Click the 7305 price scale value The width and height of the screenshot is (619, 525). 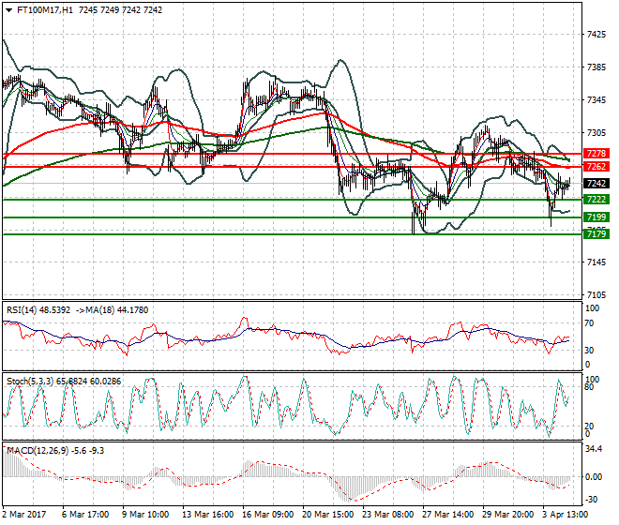pos(596,133)
